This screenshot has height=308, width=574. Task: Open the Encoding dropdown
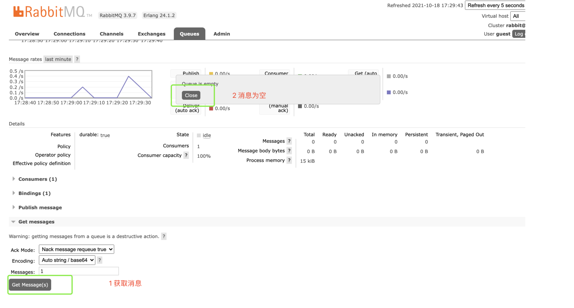coord(67,260)
